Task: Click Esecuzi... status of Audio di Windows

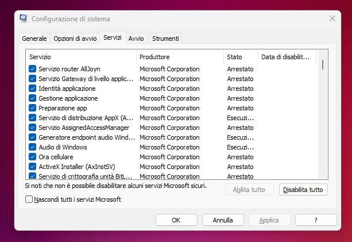Action: click(240, 147)
